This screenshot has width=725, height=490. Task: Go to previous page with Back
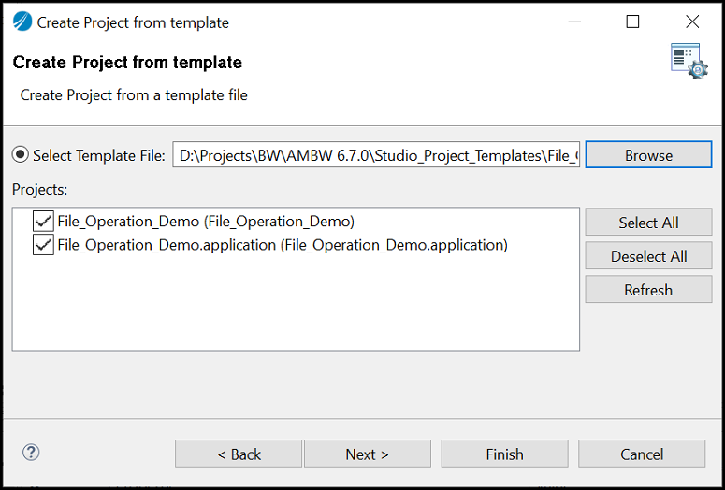239,454
